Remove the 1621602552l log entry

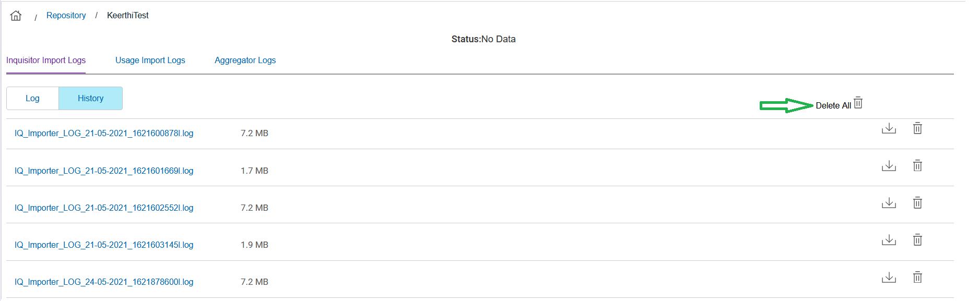click(x=917, y=203)
